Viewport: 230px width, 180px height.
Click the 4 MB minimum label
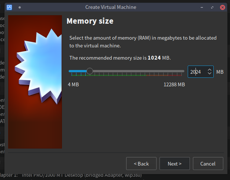tap(73, 84)
